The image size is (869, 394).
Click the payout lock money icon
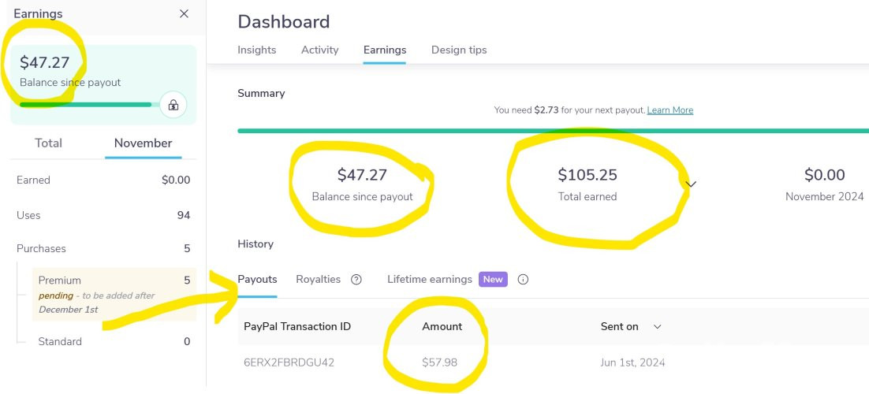tap(173, 105)
